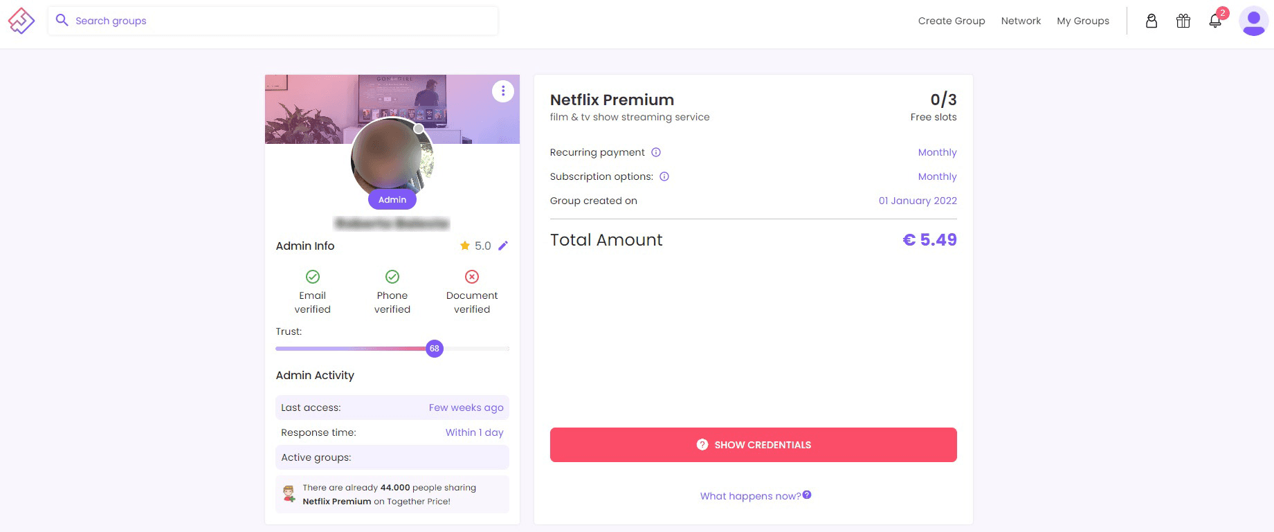Click the Admin Activity heading
Screen dimensions: 1274x532
(x=315, y=375)
